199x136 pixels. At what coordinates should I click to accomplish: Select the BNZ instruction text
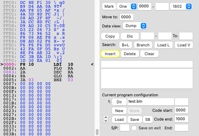58,80
